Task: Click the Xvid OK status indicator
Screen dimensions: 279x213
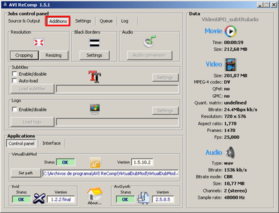Action: click(x=21, y=199)
